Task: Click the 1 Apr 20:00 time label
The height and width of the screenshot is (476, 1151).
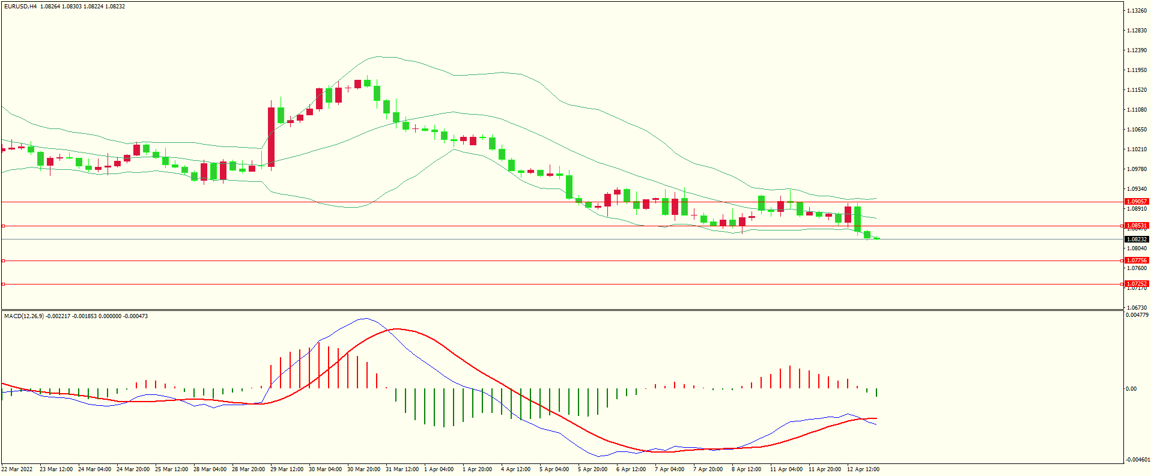Action: [x=478, y=469]
